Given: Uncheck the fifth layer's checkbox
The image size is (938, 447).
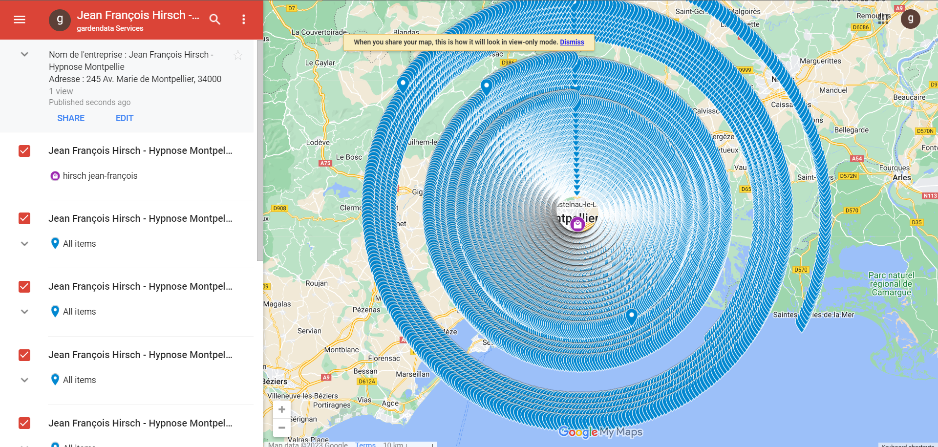Looking at the screenshot, I should [24, 423].
